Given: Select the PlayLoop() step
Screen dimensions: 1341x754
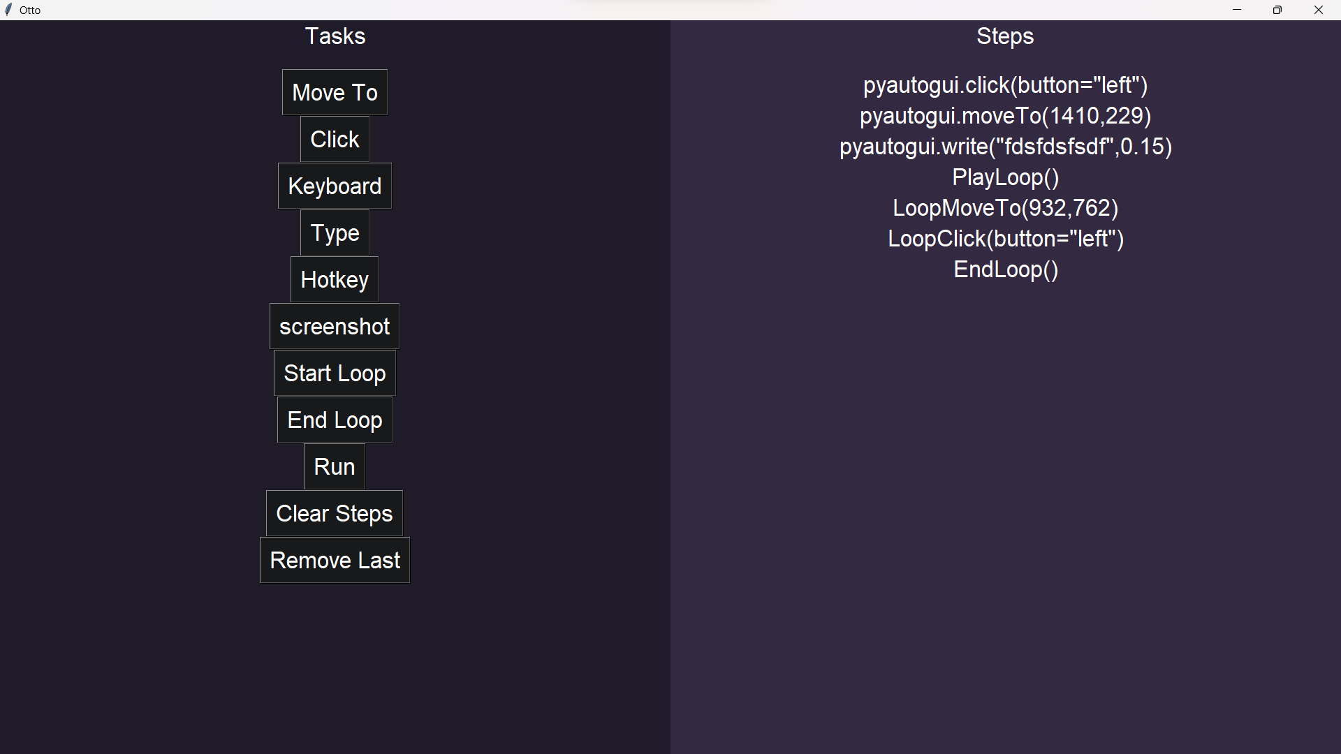Looking at the screenshot, I should (1005, 177).
